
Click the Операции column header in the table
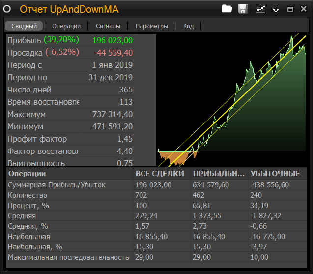point(69,174)
